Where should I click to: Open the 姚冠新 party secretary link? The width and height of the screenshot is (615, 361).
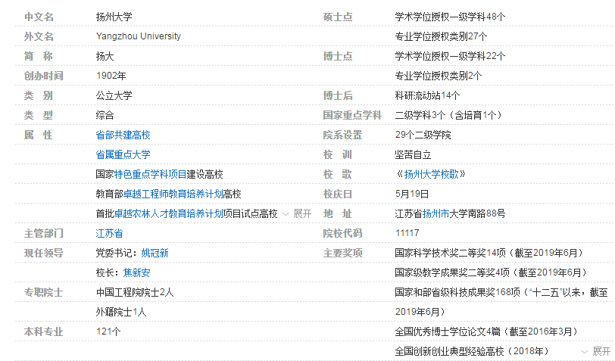pyautogui.click(x=155, y=253)
